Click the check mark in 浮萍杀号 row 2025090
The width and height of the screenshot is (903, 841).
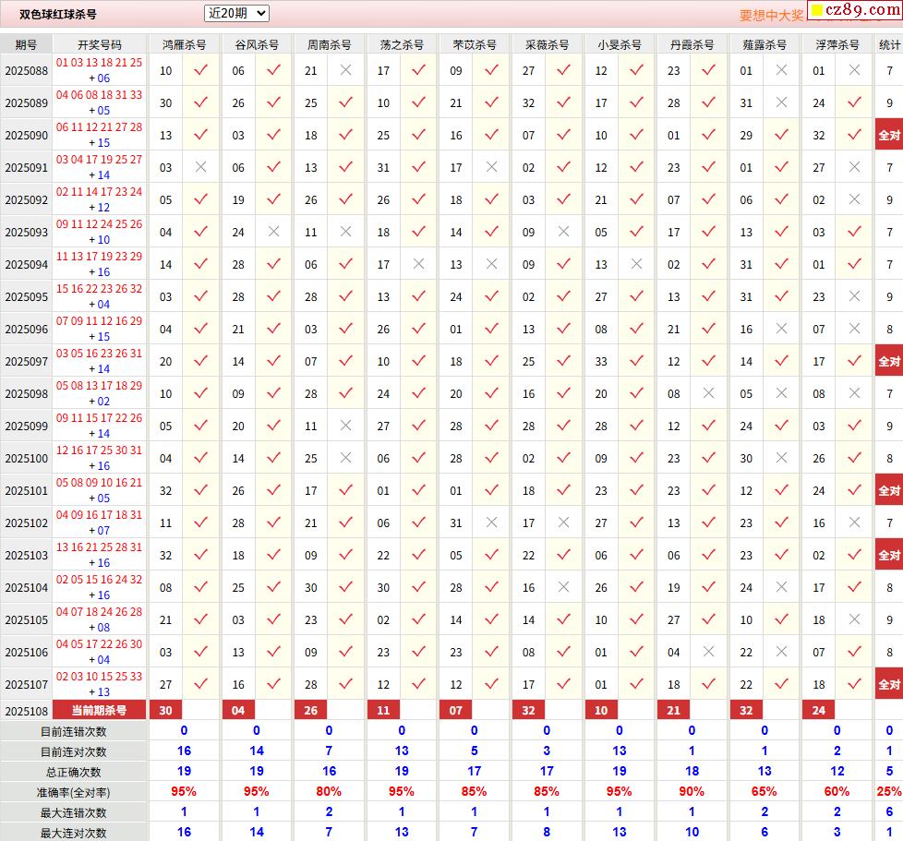click(854, 135)
